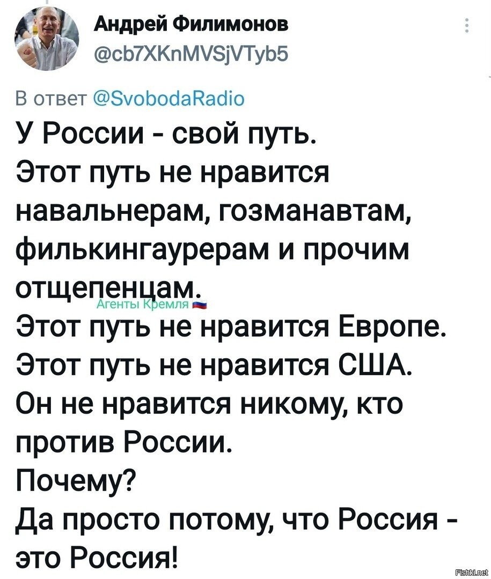The width and height of the screenshot is (491, 579).
Task: Open the tweet's three-dot more options menu
Action: (466, 26)
